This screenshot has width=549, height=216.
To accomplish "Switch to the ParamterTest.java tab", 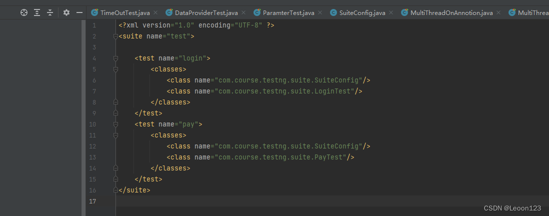I will click(288, 13).
